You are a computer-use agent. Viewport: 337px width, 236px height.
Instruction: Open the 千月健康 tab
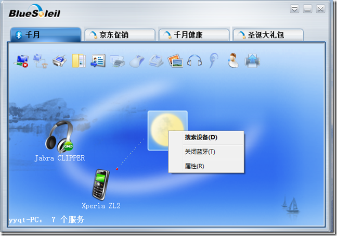(x=194, y=35)
